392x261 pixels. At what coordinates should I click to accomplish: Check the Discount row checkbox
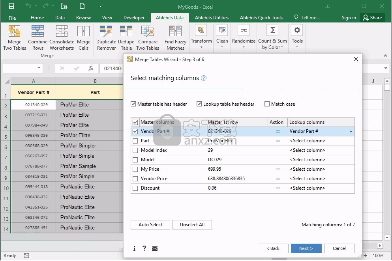tap(135, 188)
